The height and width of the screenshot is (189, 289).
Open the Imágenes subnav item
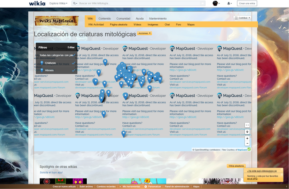[x=153, y=25]
